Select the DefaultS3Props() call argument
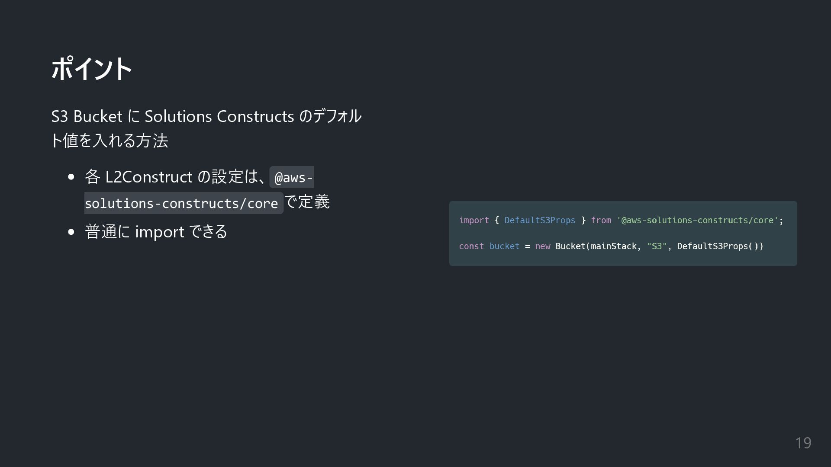The height and width of the screenshot is (467, 831). [x=718, y=246]
